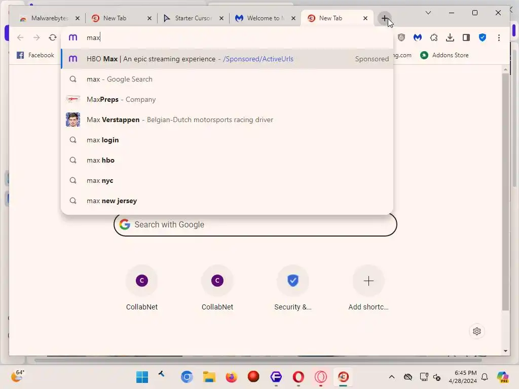Open Opera GX from taskbar

click(321, 377)
